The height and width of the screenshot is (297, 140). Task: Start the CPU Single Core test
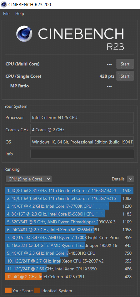pos(125,76)
